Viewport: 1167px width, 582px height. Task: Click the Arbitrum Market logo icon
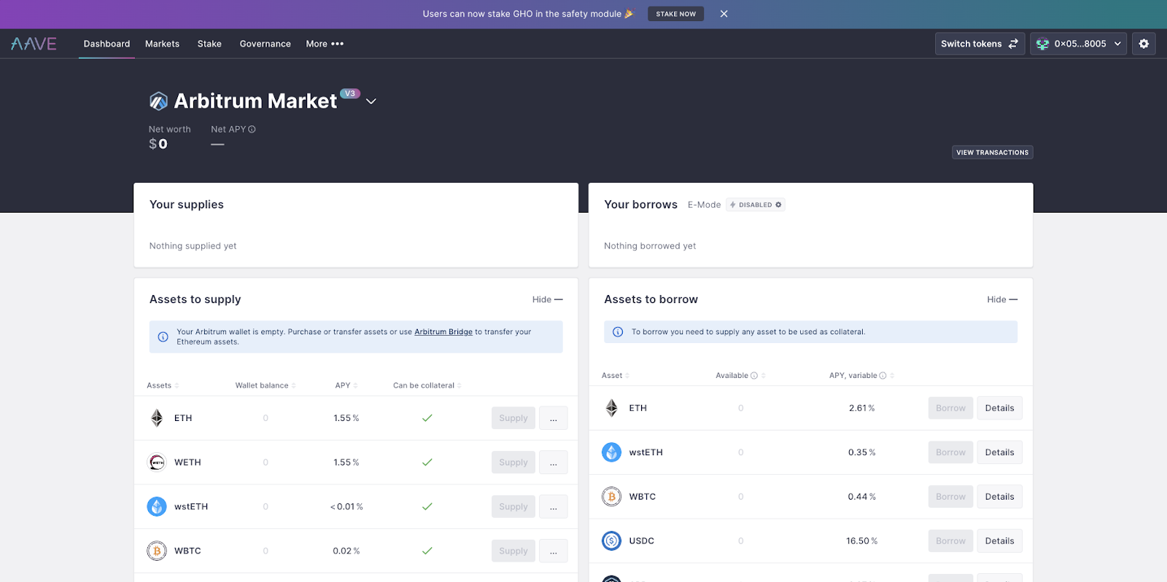158,101
